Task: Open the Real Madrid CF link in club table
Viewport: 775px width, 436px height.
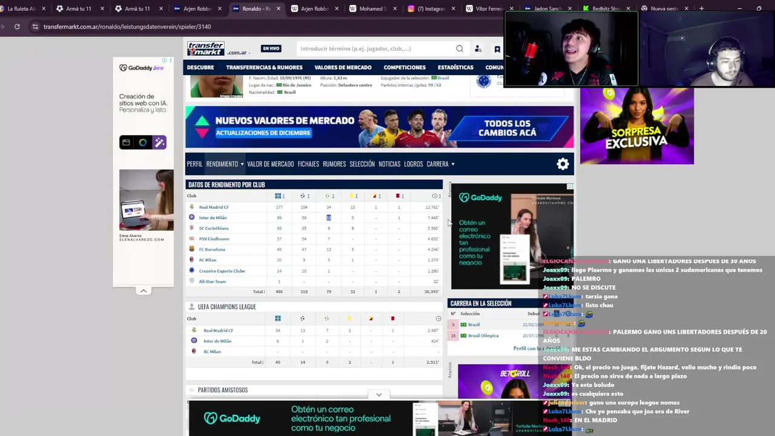Action: [x=214, y=207]
